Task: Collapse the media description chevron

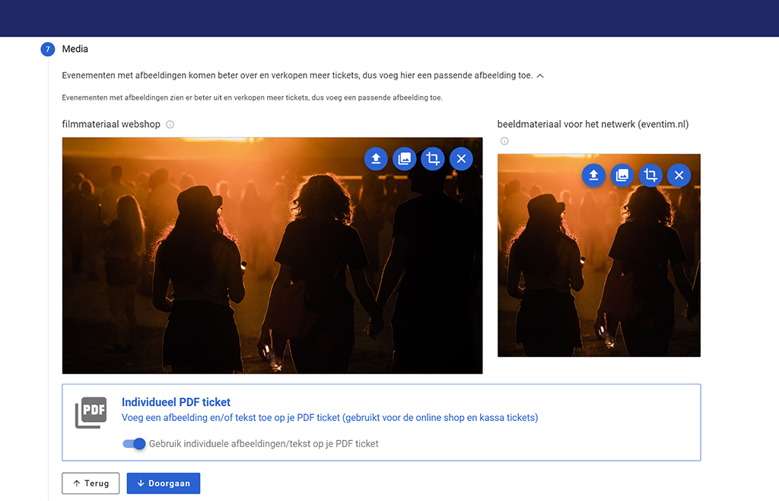Action: click(x=540, y=76)
